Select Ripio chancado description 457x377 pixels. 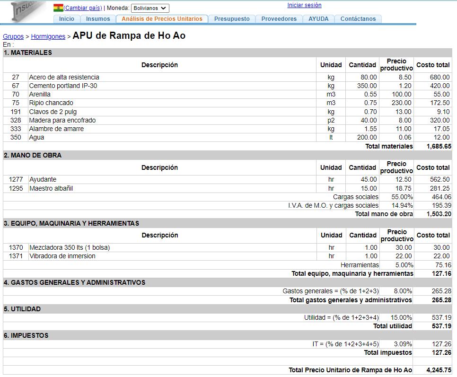[x=51, y=103]
